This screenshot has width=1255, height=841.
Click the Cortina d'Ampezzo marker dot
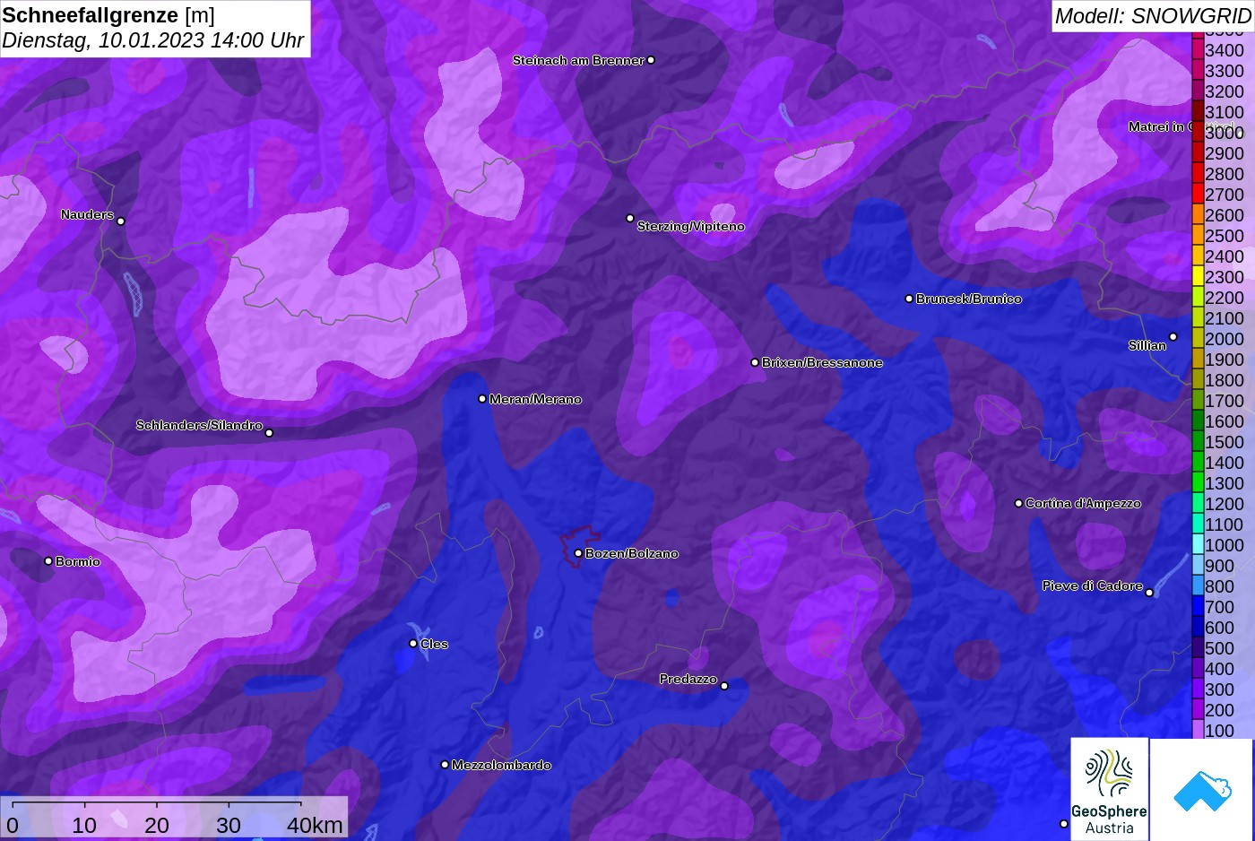pyautogui.click(x=1018, y=503)
